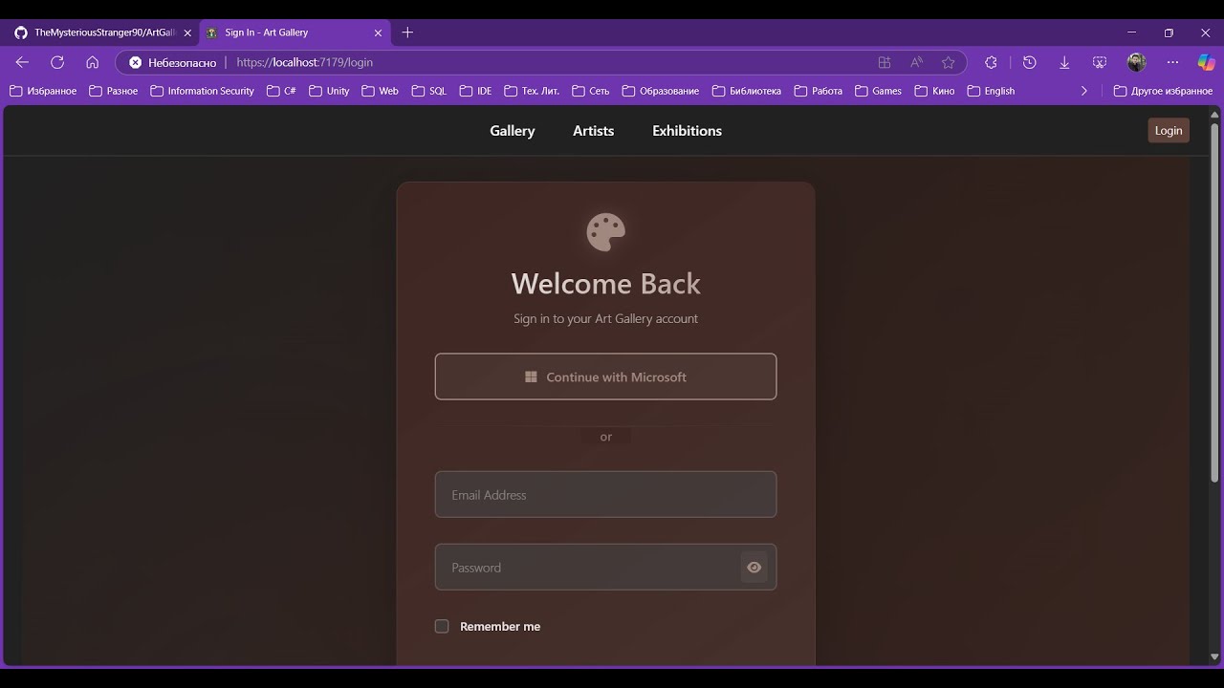This screenshot has height=688, width=1224.
Task: Go to the Gallery navigation item
Action: (513, 131)
